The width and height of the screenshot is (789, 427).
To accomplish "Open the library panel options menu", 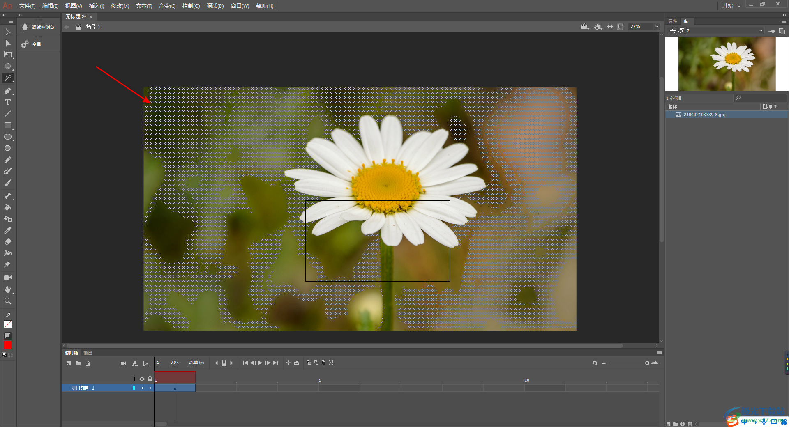I will (784, 21).
